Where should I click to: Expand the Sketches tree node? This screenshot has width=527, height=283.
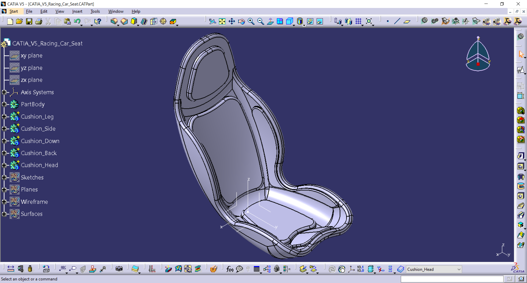[x=4, y=177]
